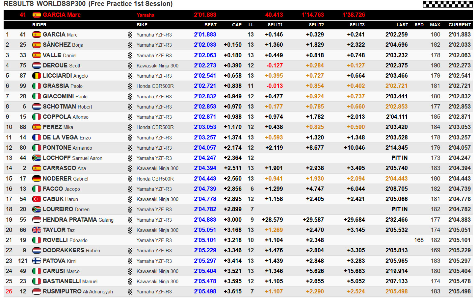Click the "+15.683" split for CARUSI Marco
The height and width of the screenshot is (298, 476).
point(354,271)
